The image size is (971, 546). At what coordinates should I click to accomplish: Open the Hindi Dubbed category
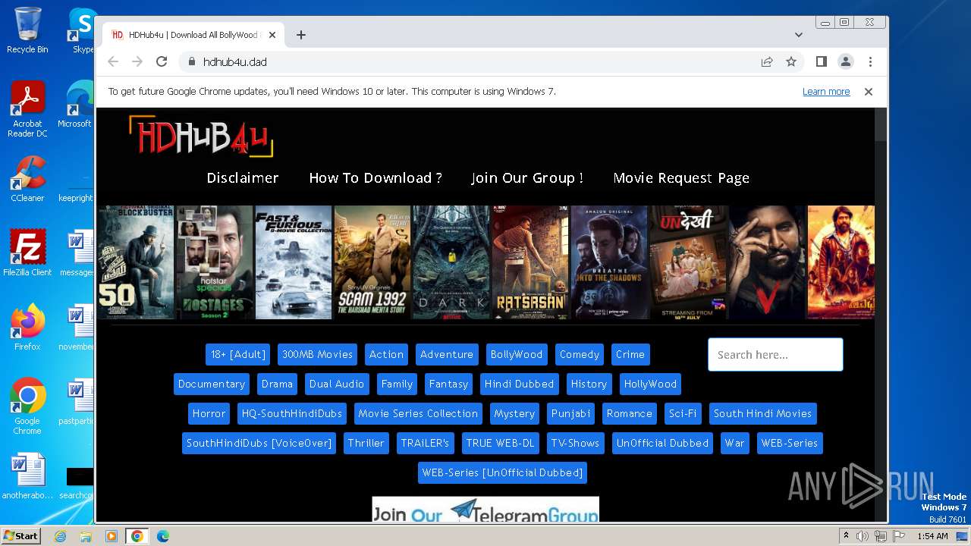click(520, 384)
